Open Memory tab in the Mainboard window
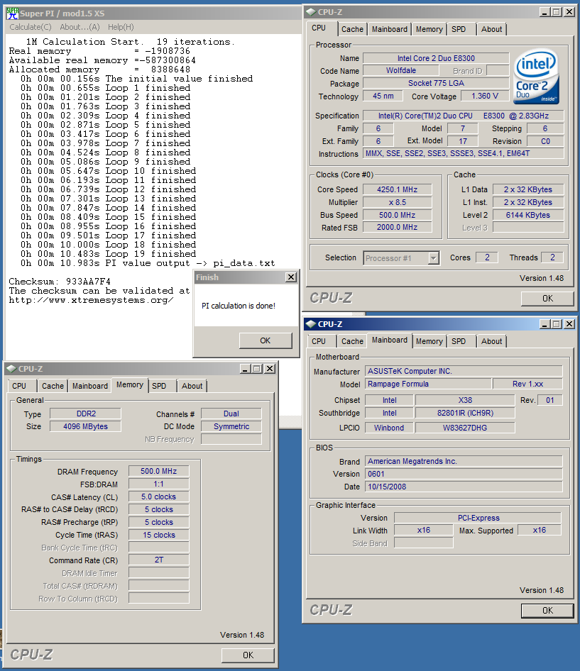This screenshot has width=580, height=671. [429, 341]
